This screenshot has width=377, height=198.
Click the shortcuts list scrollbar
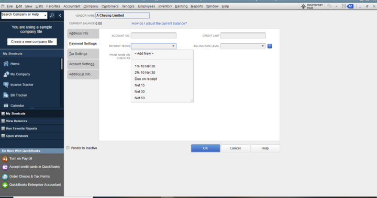pyautogui.click(x=62, y=64)
